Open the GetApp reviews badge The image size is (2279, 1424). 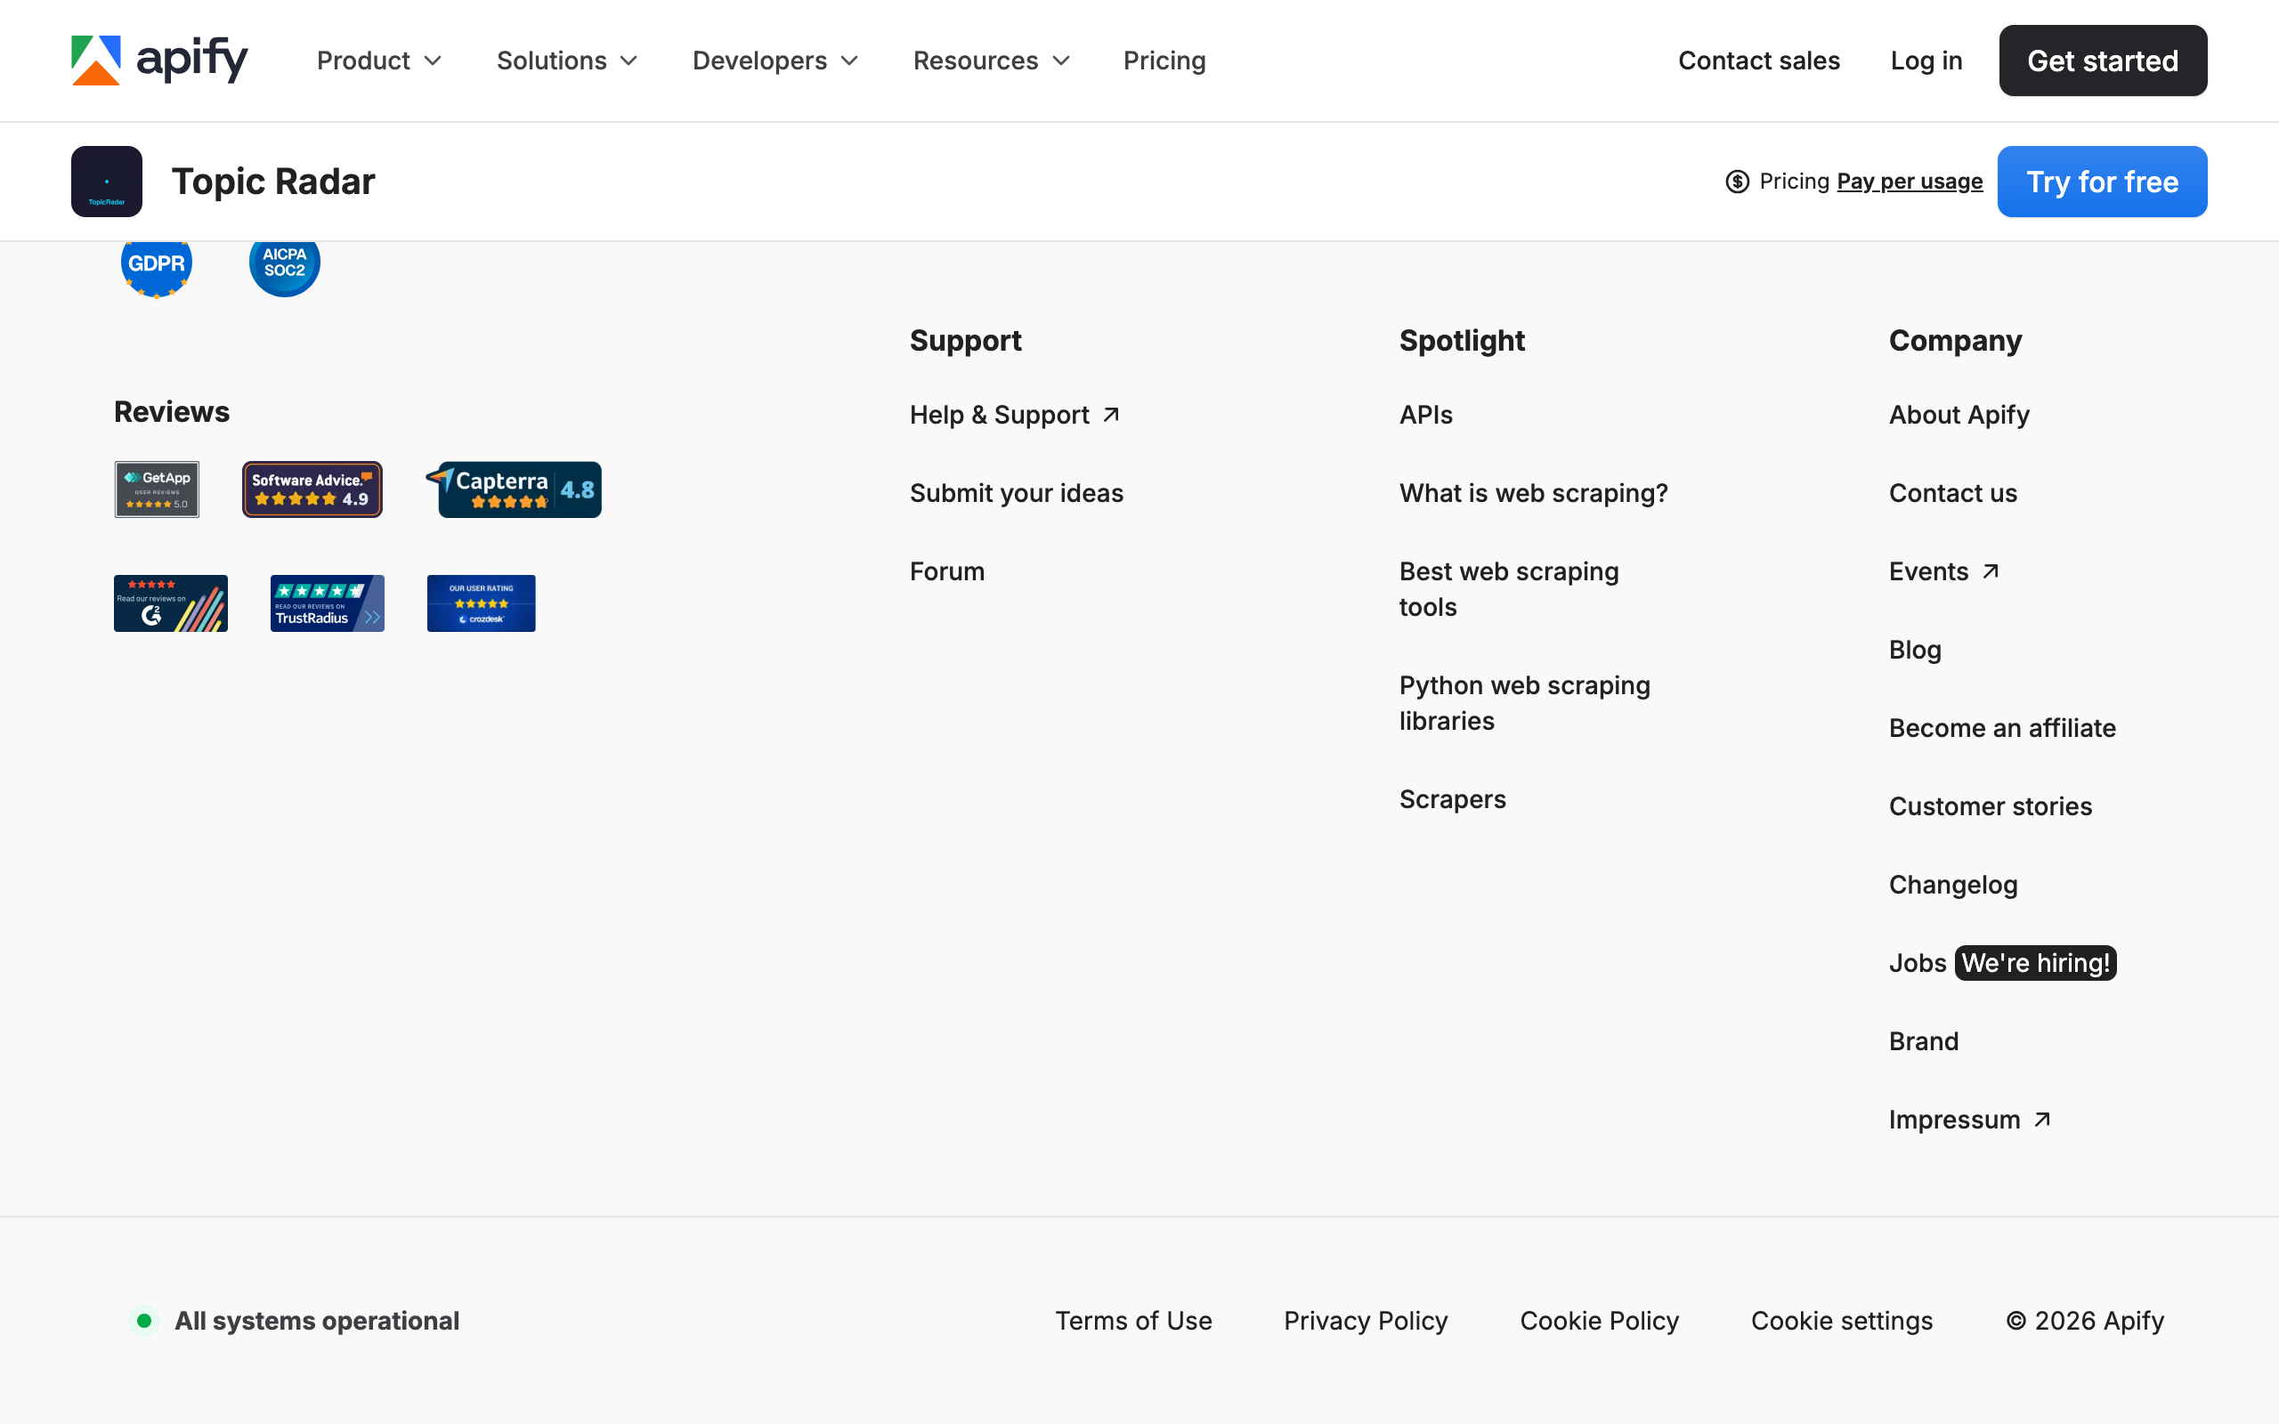coord(157,489)
